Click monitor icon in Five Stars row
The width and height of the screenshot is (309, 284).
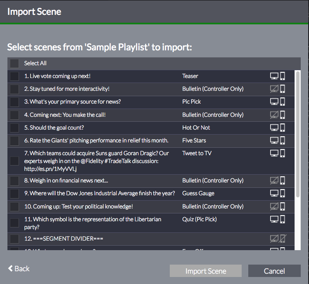pos(274,140)
